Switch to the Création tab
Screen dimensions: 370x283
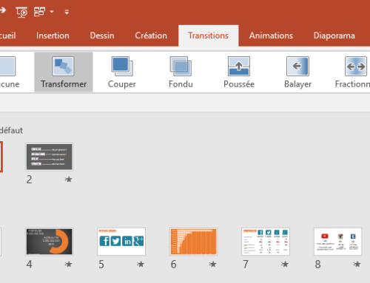coord(151,35)
